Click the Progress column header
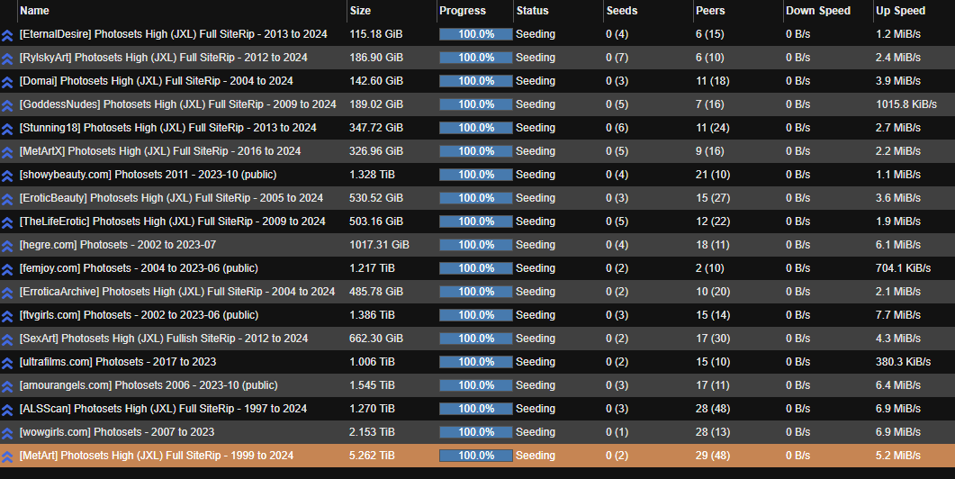 463,11
